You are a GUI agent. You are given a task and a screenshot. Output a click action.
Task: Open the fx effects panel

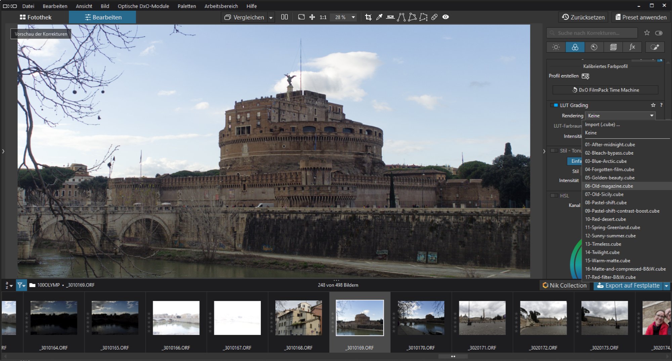pyautogui.click(x=632, y=47)
